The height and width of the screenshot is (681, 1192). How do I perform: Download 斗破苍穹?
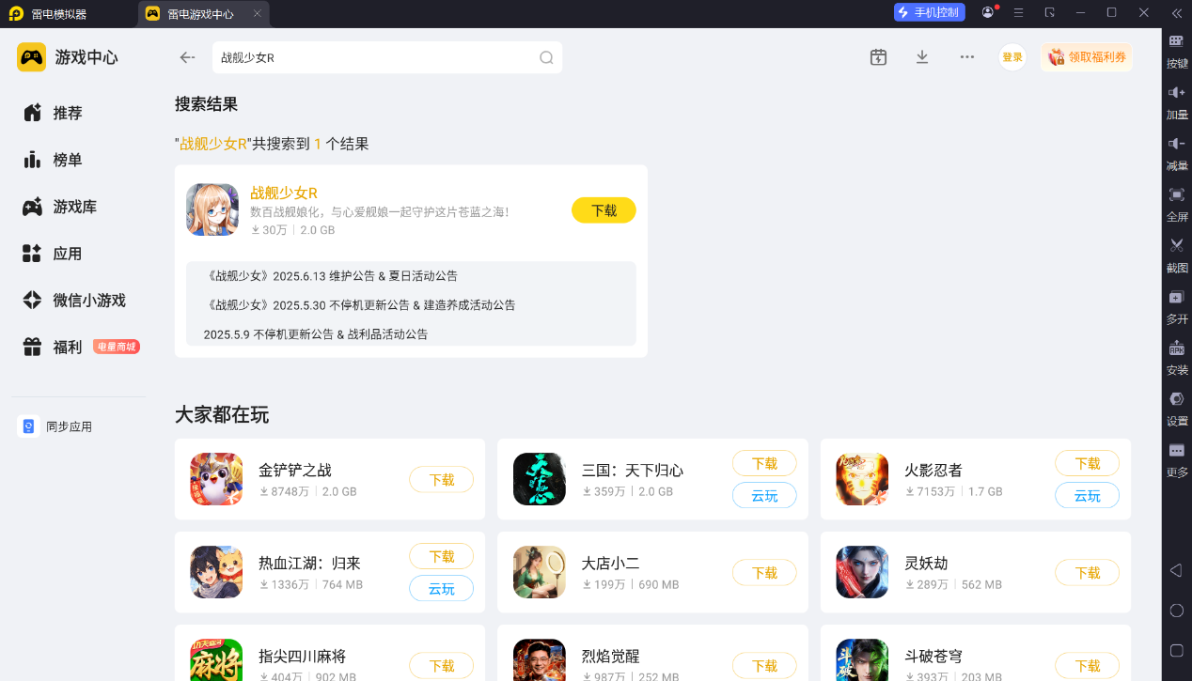[x=1087, y=666]
